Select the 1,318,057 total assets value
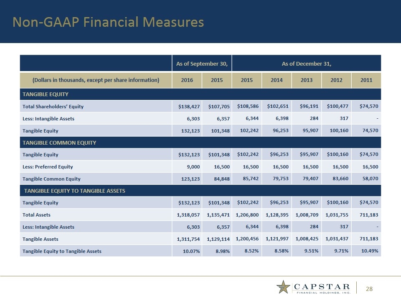 186,215
